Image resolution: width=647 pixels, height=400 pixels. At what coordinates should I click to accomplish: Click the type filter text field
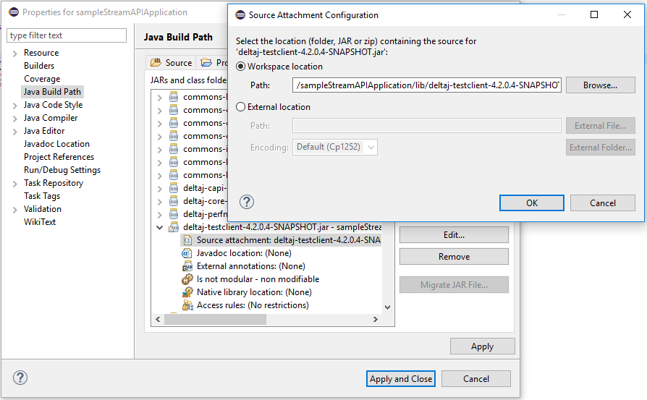67,35
